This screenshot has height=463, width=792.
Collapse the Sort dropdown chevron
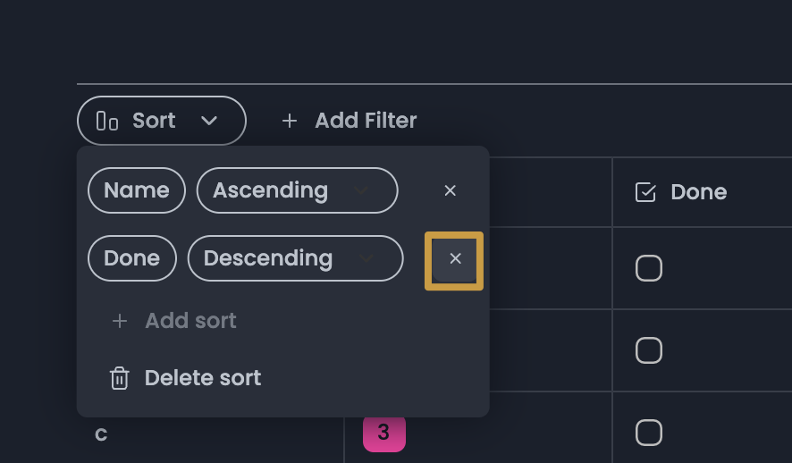tap(209, 121)
